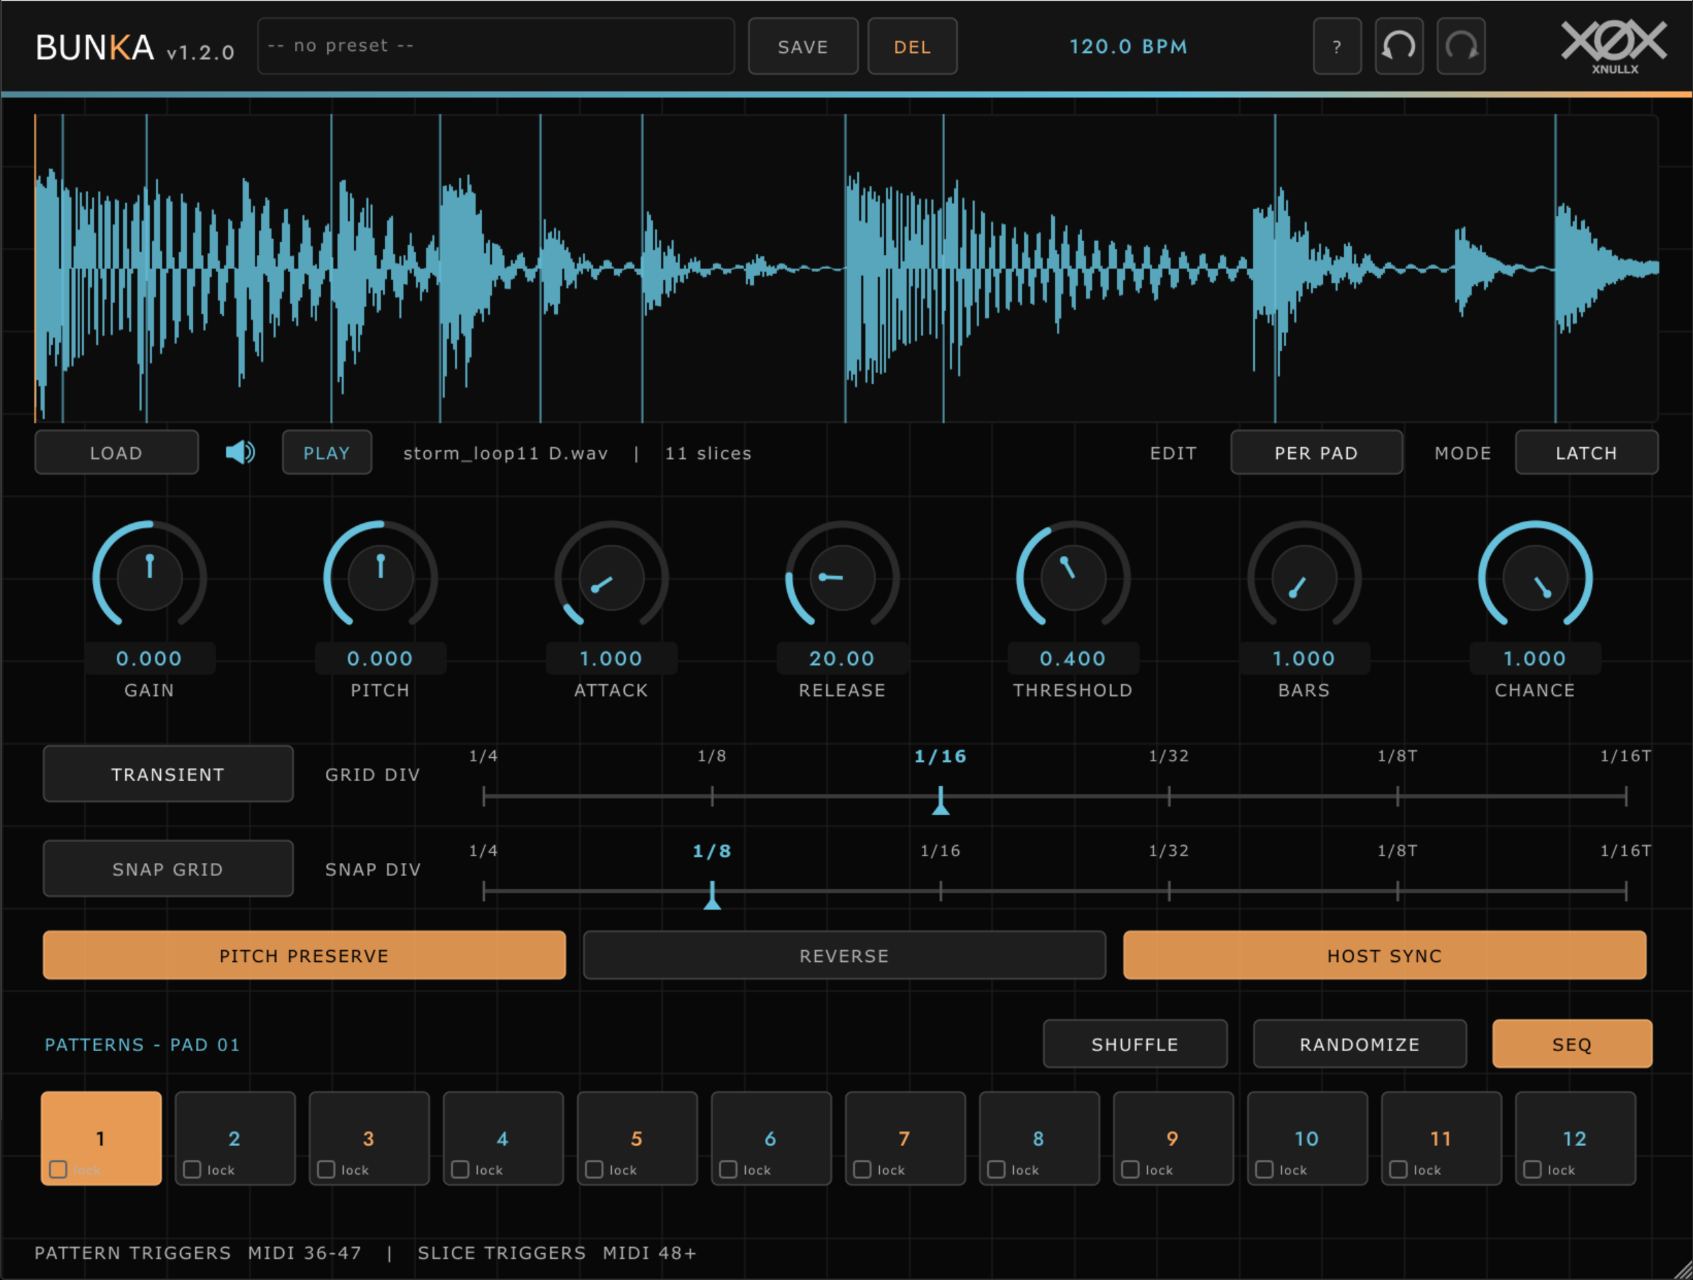Click the Gain value field 0.000
Image resolution: width=1693 pixels, height=1280 pixels.
(x=149, y=658)
